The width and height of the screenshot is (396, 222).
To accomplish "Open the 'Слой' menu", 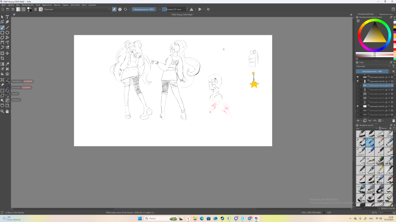I will (38, 5).
